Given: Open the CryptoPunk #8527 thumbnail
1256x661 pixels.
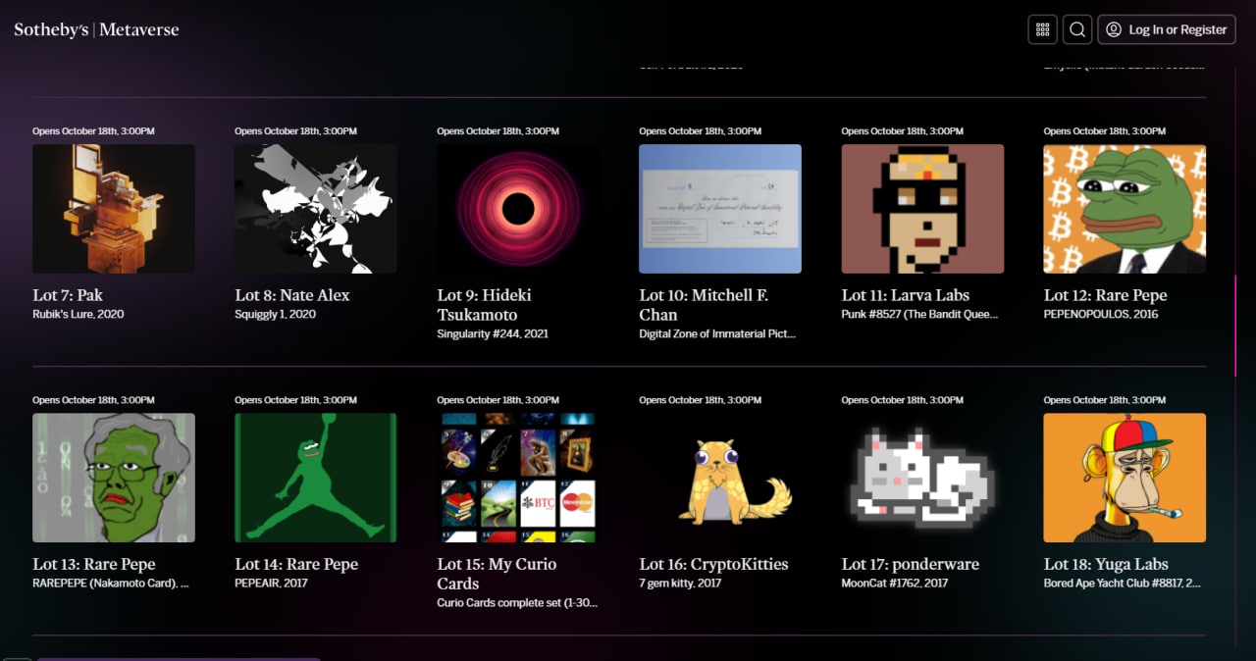Looking at the screenshot, I should (x=922, y=209).
